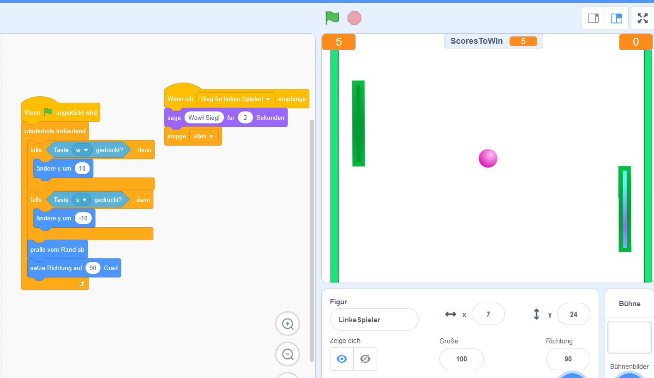Select the Bühne stage backdrop thumbnail

tap(629, 337)
